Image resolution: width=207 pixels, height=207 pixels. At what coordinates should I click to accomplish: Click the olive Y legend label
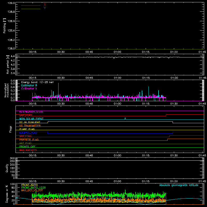(45, 8)
